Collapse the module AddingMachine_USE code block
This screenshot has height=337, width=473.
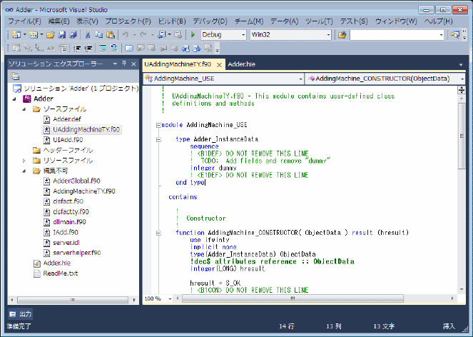tap(158, 124)
